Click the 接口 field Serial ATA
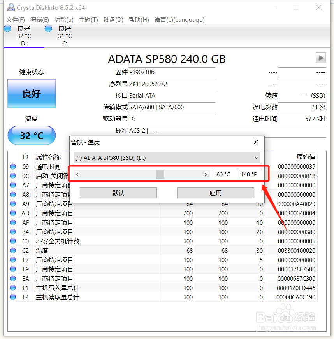Viewport: 334px width, 339px height. point(172,96)
